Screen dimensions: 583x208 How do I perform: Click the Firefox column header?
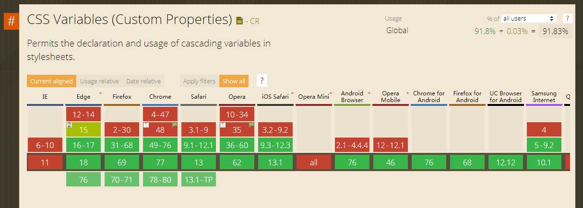click(x=122, y=96)
